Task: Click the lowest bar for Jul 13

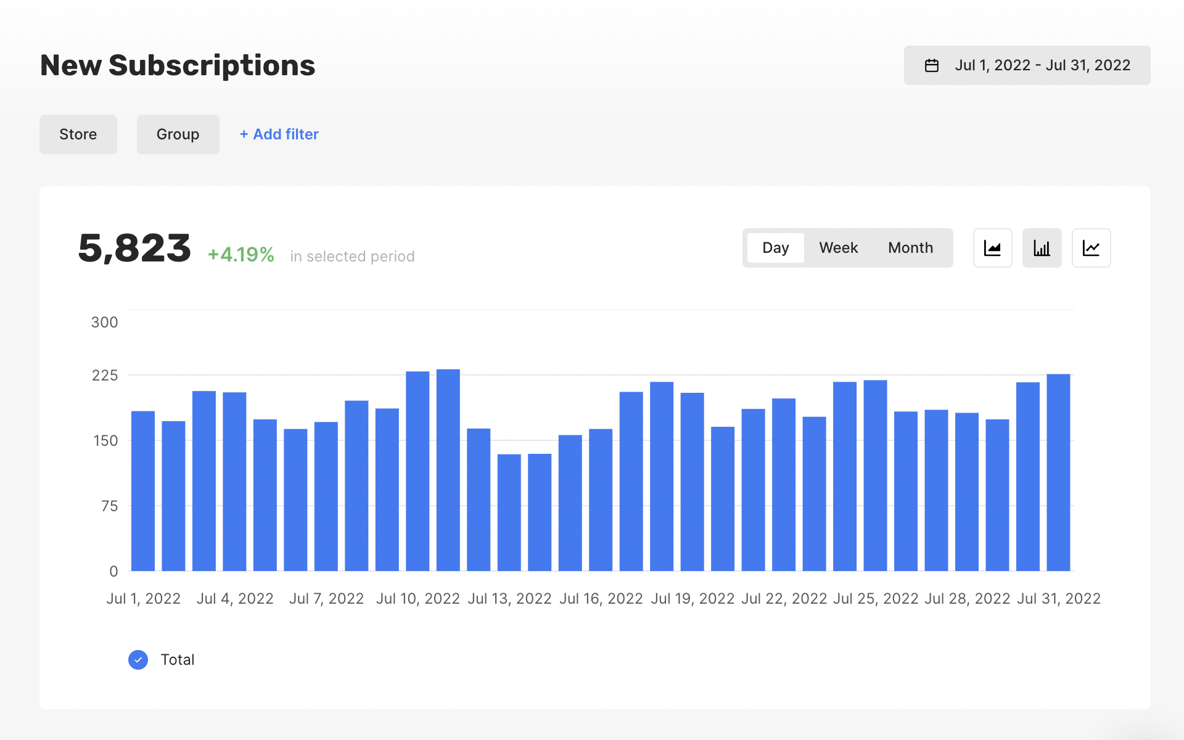Action: (x=509, y=512)
